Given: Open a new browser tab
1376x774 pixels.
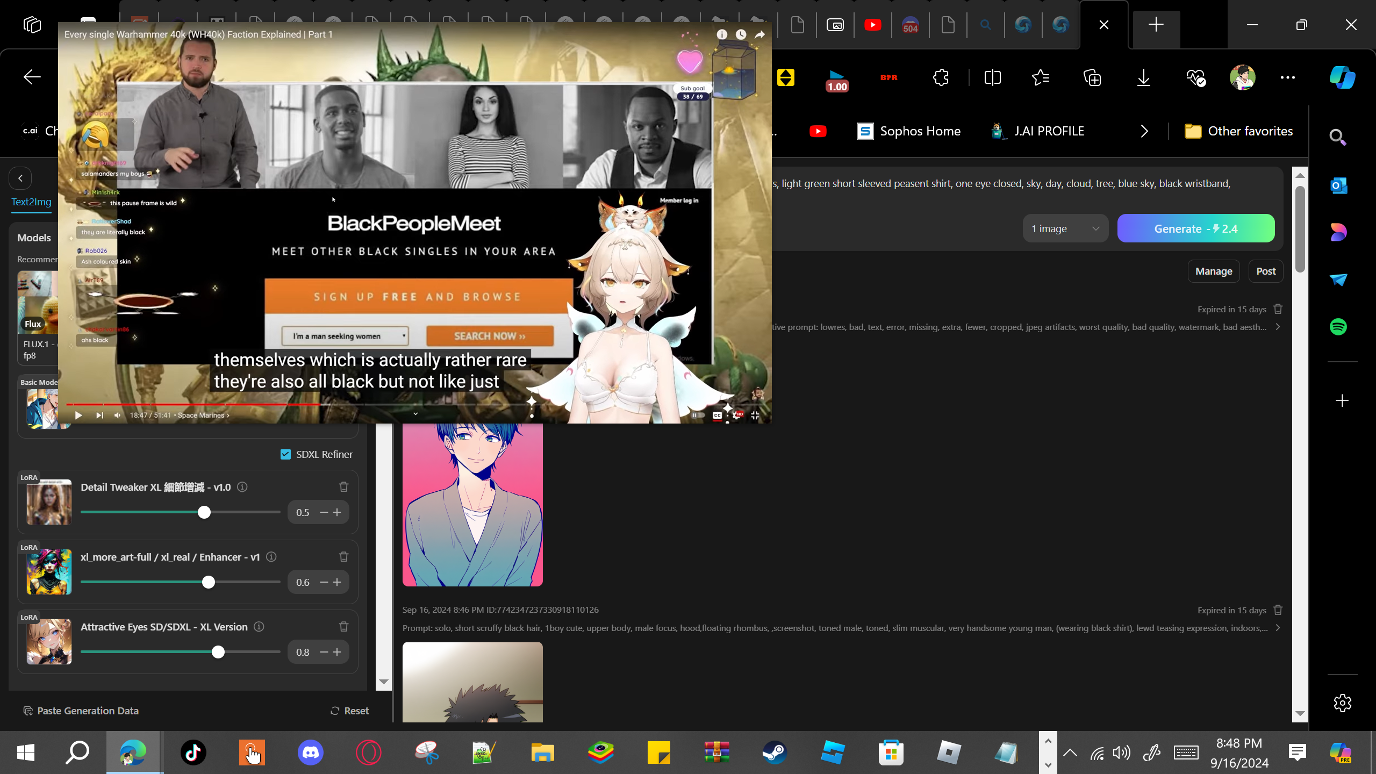Looking at the screenshot, I should click(x=1156, y=25).
